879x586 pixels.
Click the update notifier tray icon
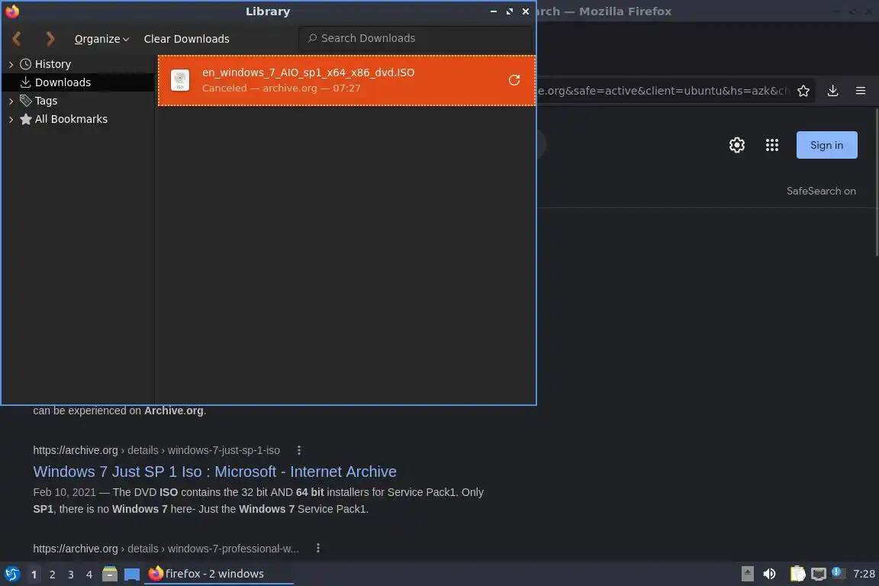[x=838, y=572]
